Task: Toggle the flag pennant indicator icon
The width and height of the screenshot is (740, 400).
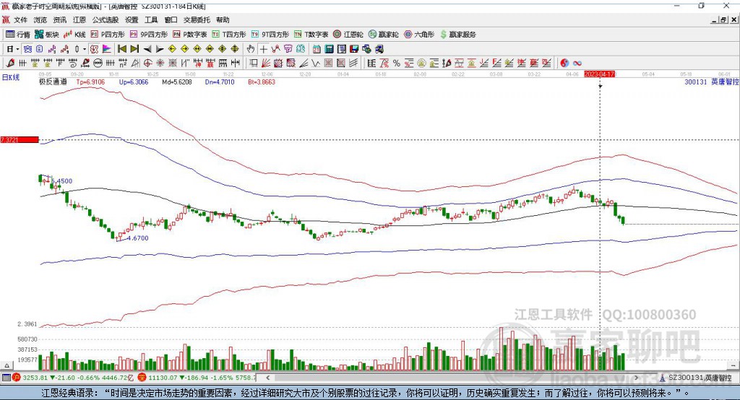Action: click(107, 48)
